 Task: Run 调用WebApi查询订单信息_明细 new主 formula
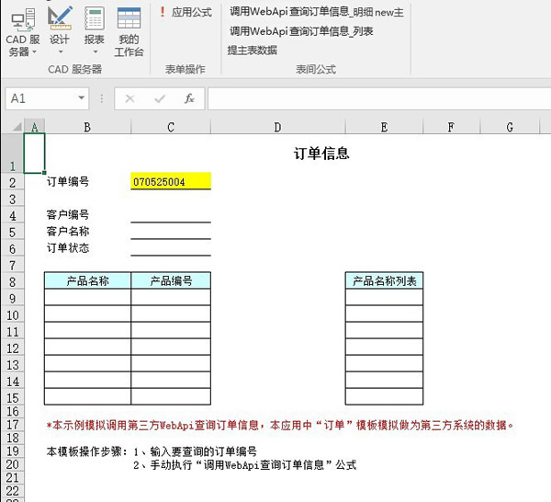pos(316,12)
